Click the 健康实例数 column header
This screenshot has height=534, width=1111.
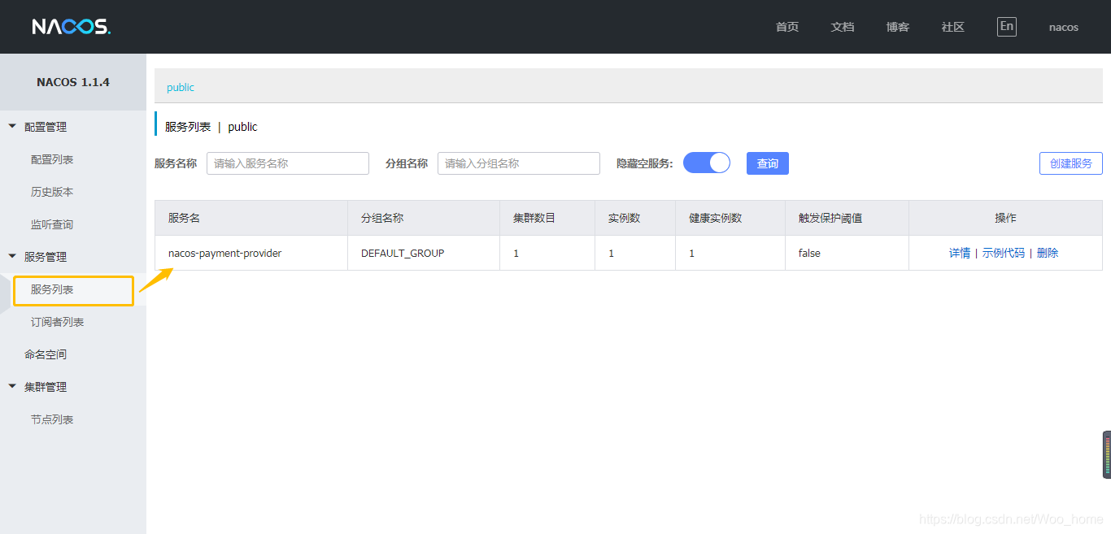730,218
